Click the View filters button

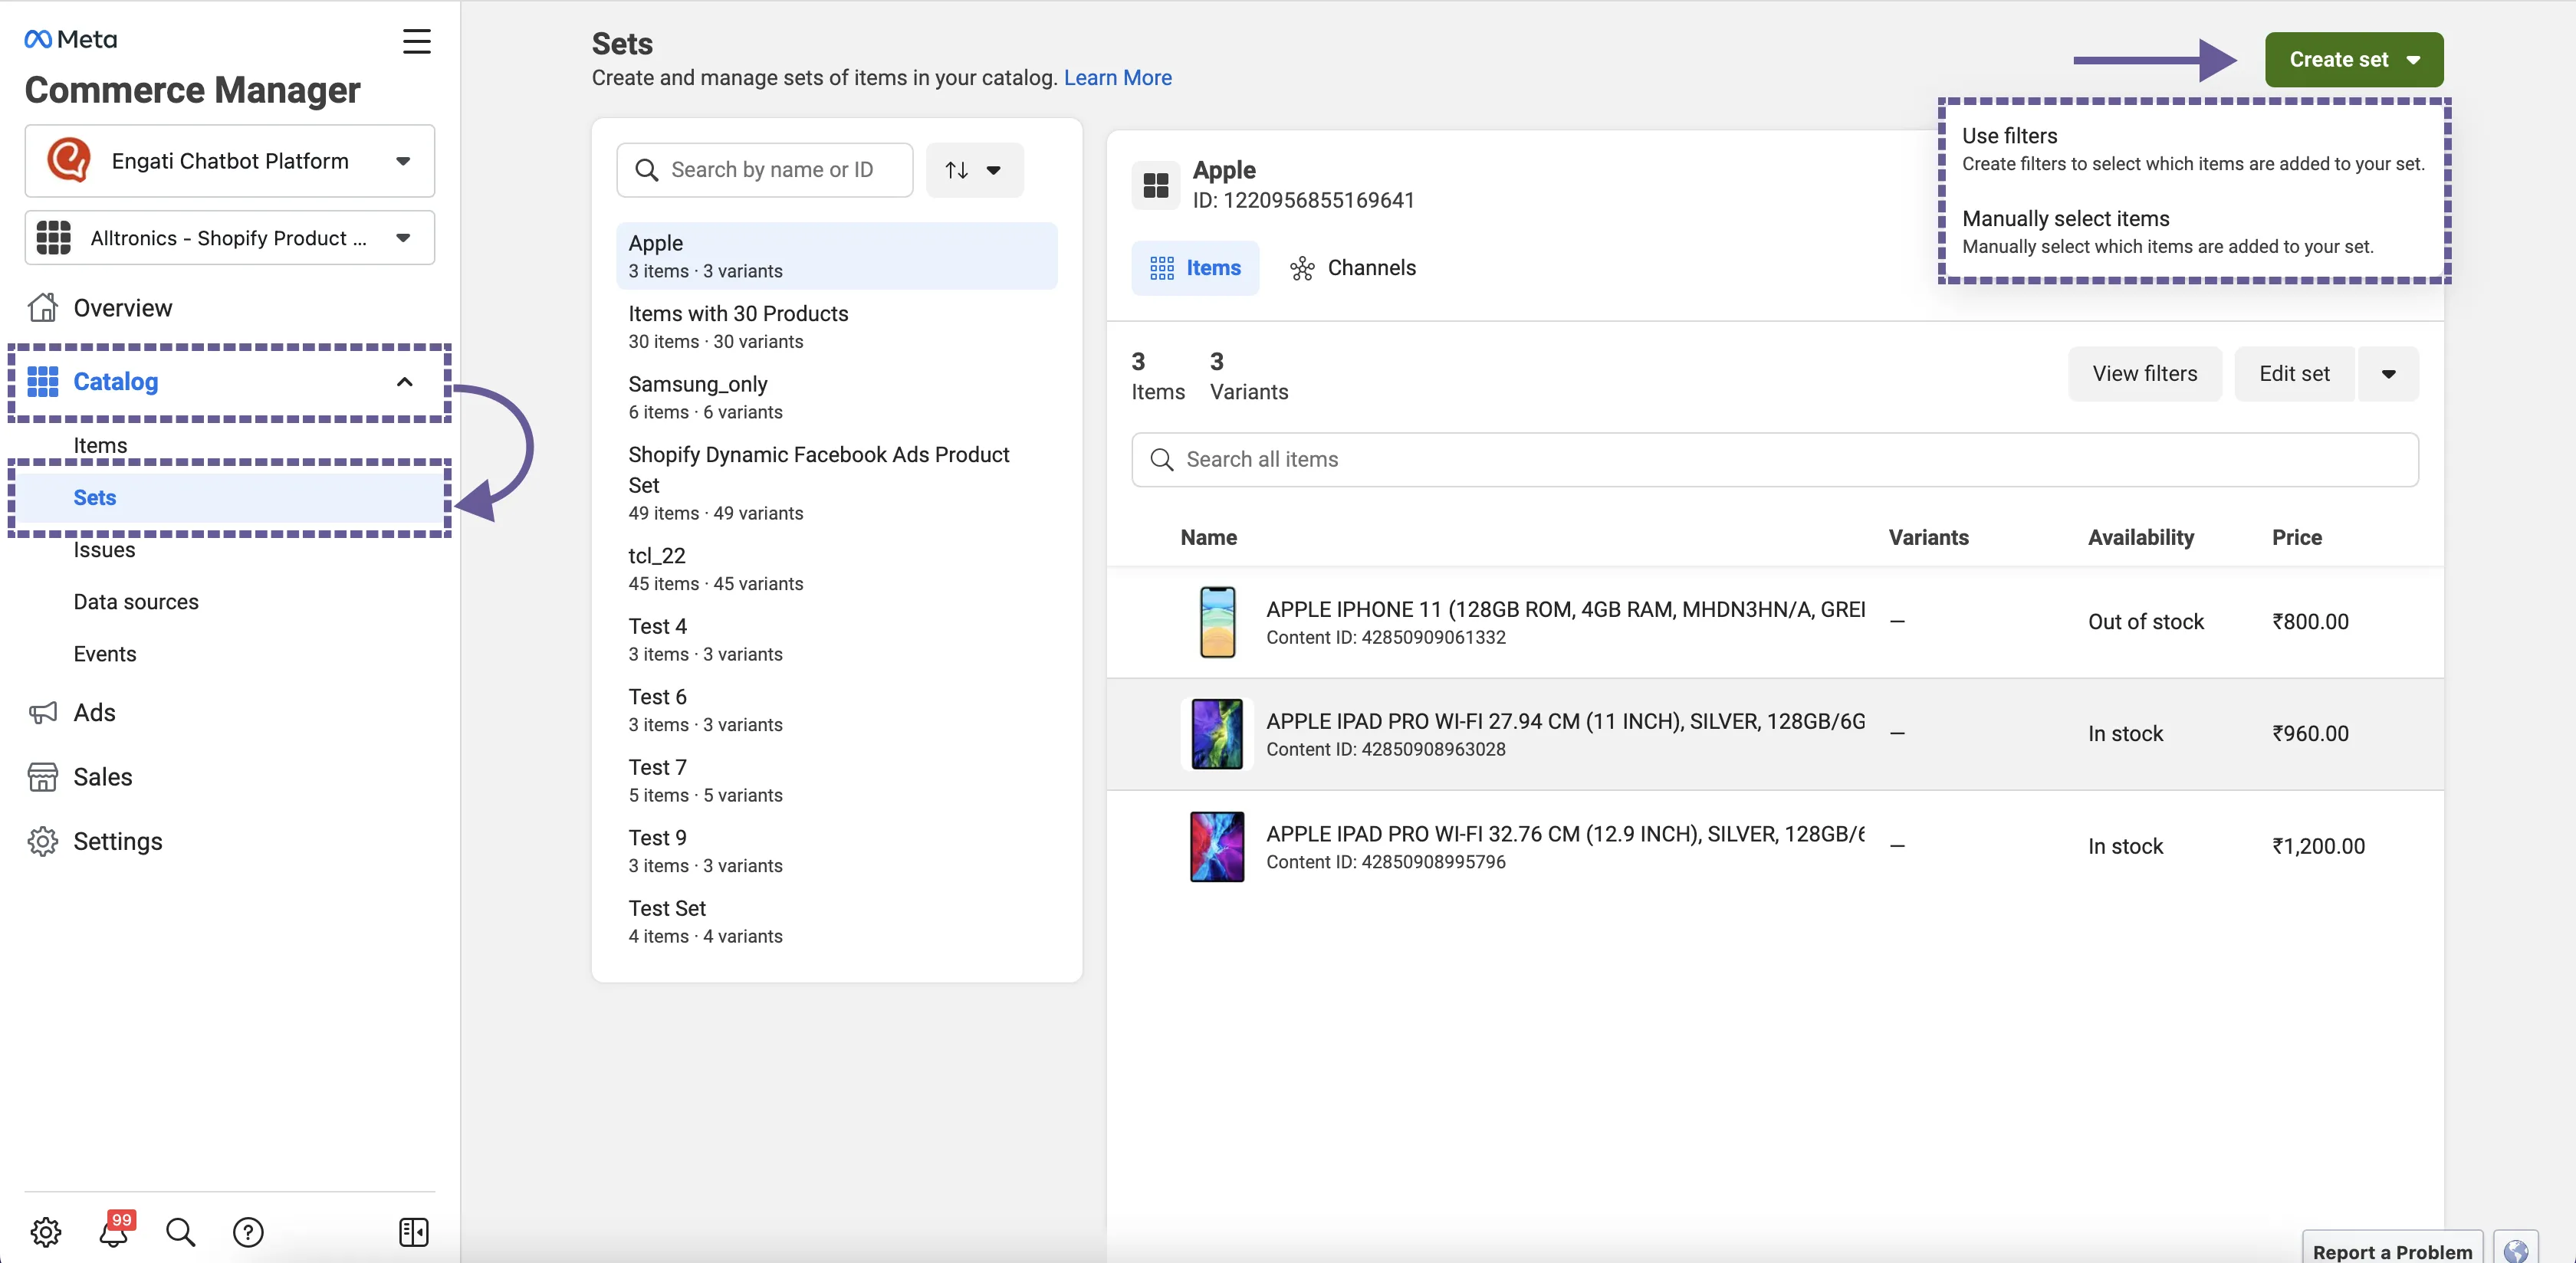(x=2144, y=374)
